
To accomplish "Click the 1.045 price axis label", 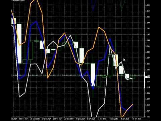I will click(147, 34).
